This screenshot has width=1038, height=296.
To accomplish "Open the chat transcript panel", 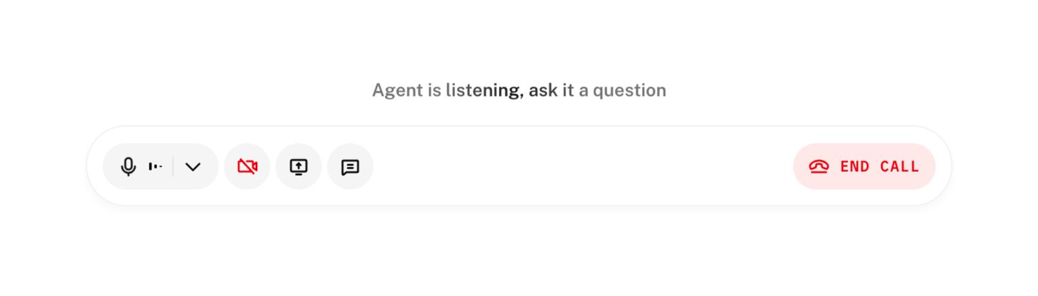I will tap(350, 167).
